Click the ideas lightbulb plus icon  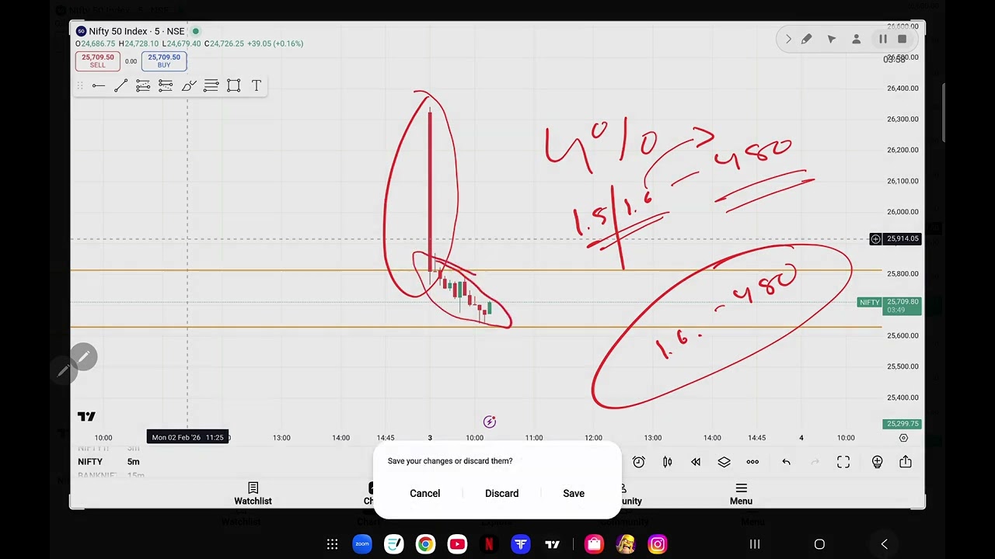pos(877,462)
